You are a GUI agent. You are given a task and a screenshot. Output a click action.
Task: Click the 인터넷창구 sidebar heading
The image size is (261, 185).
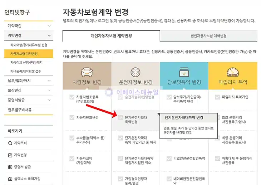point(17,12)
